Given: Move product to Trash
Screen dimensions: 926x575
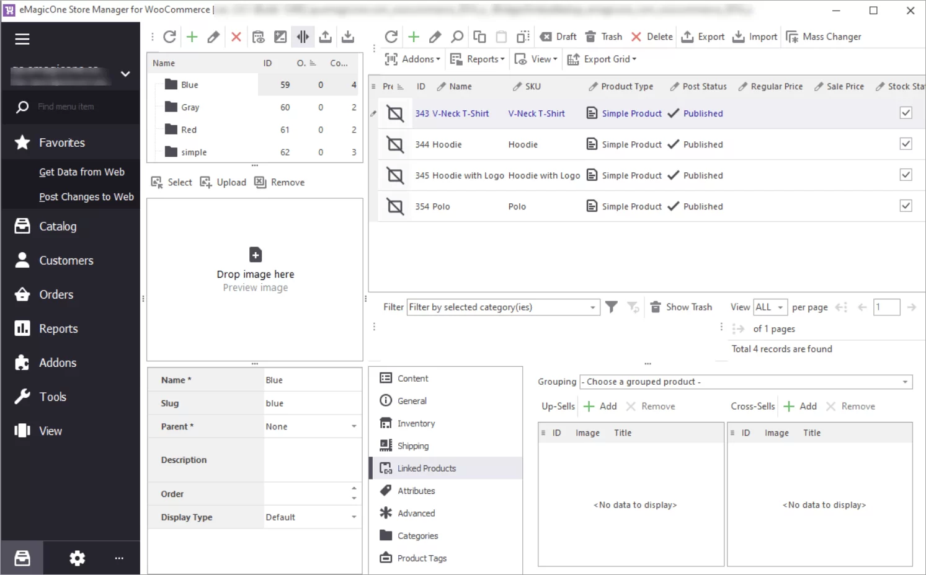Looking at the screenshot, I should [603, 37].
